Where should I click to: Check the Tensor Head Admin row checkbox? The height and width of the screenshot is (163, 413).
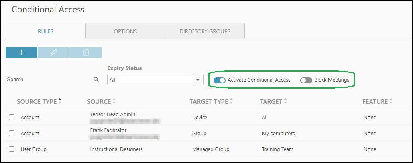click(12, 117)
